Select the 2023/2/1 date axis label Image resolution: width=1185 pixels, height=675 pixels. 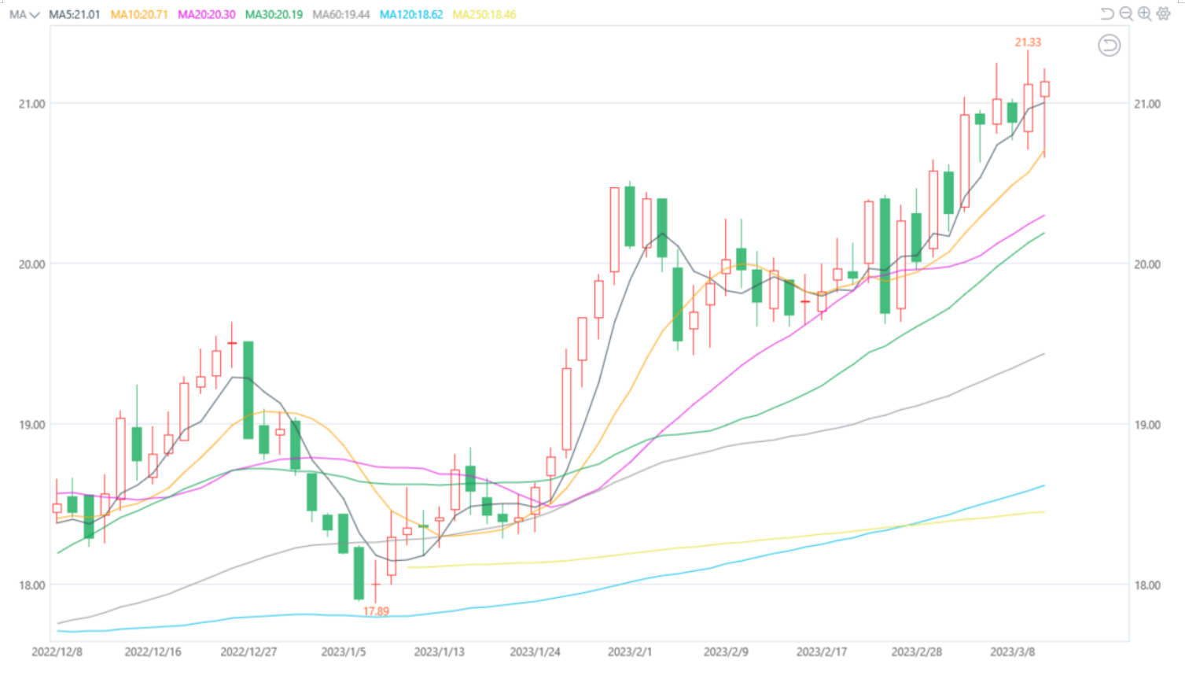click(630, 651)
